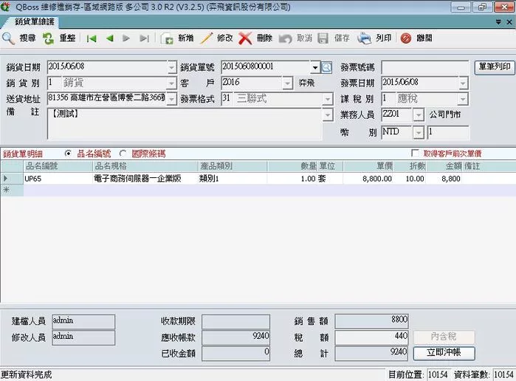Go to previous record green arrow

point(109,38)
